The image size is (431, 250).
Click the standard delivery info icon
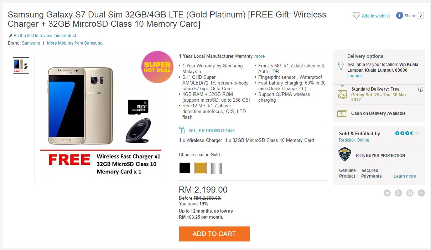pos(420,89)
